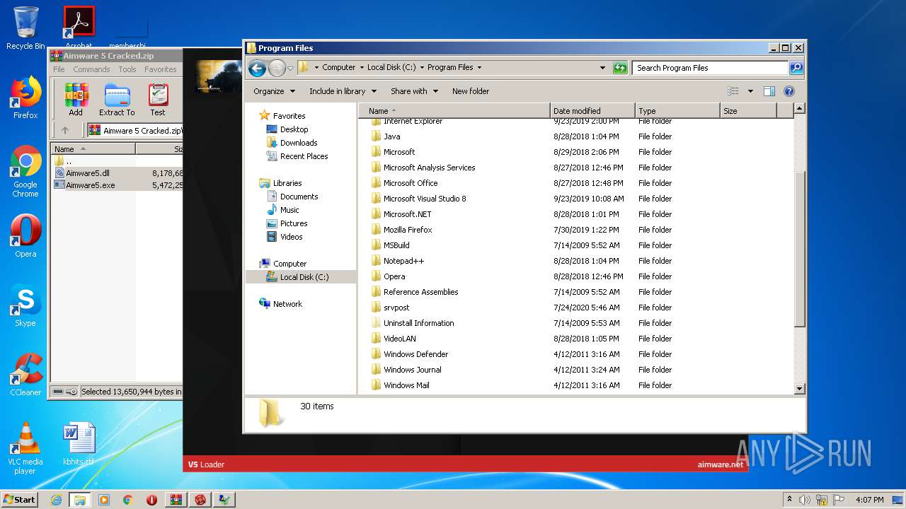The image size is (906, 509).
Task: Select Downloads under Favorites
Action: 298,143
